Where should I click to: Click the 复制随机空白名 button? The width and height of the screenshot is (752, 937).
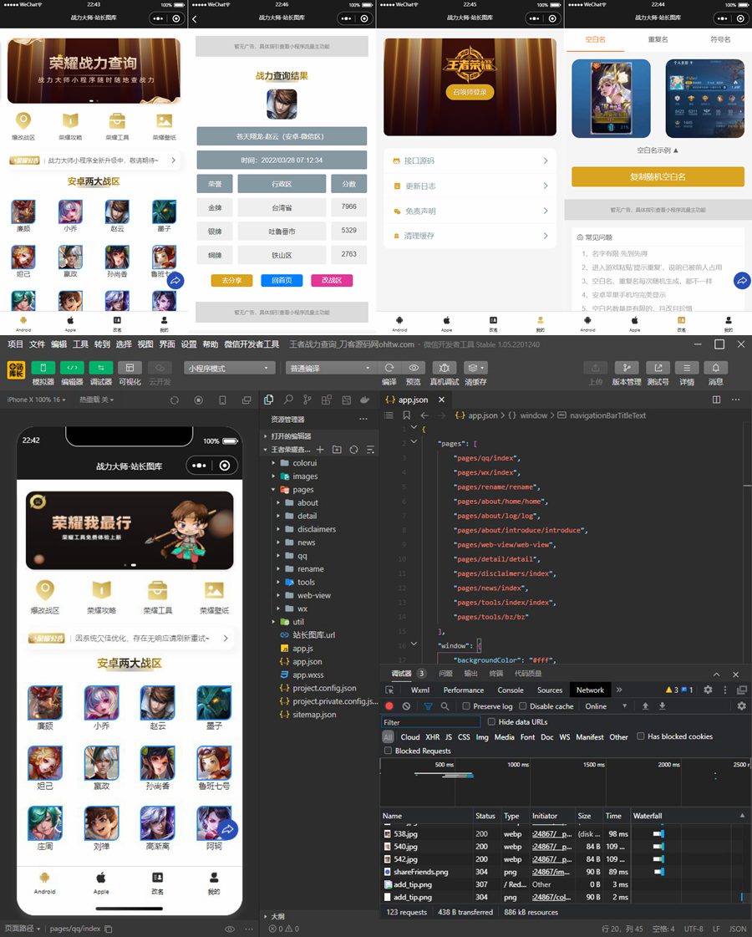click(658, 177)
